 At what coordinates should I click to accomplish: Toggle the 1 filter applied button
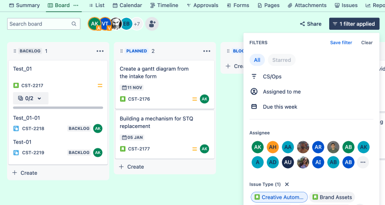pos(354,24)
